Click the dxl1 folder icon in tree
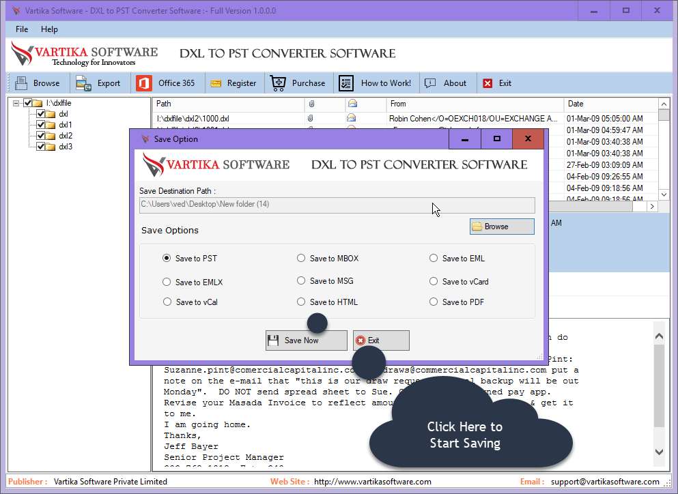The image size is (678, 494). [51, 124]
